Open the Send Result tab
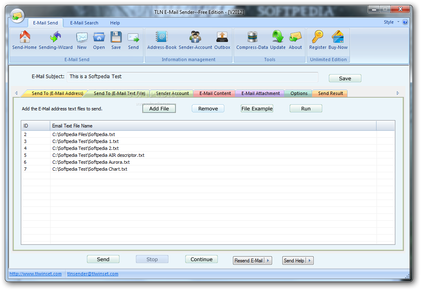This screenshot has width=421, height=290. click(330, 93)
